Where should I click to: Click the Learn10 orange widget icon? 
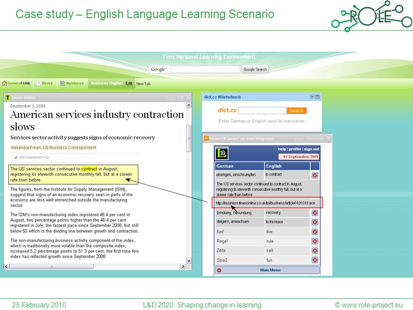click(206, 138)
